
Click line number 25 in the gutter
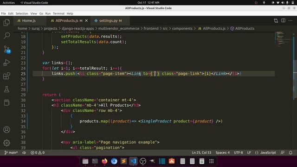click(x=23, y=74)
